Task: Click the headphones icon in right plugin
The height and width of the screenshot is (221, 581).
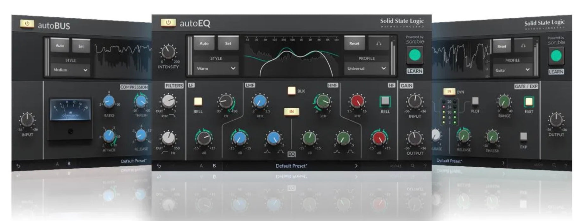Action: tap(523, 46)
